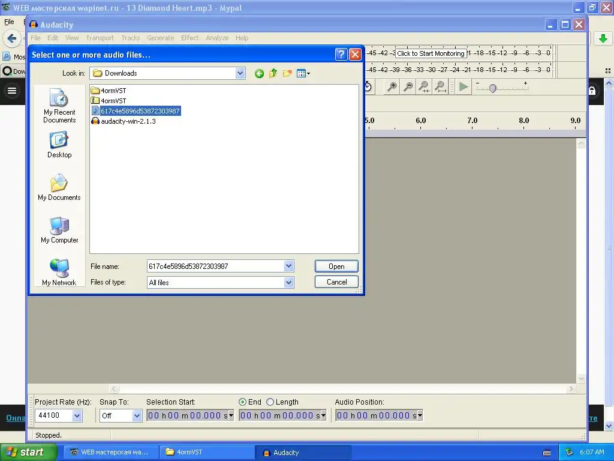Select the 4ormVST zip archive
614x461 pixels.
pyautogui.click(x=109, y=101)
